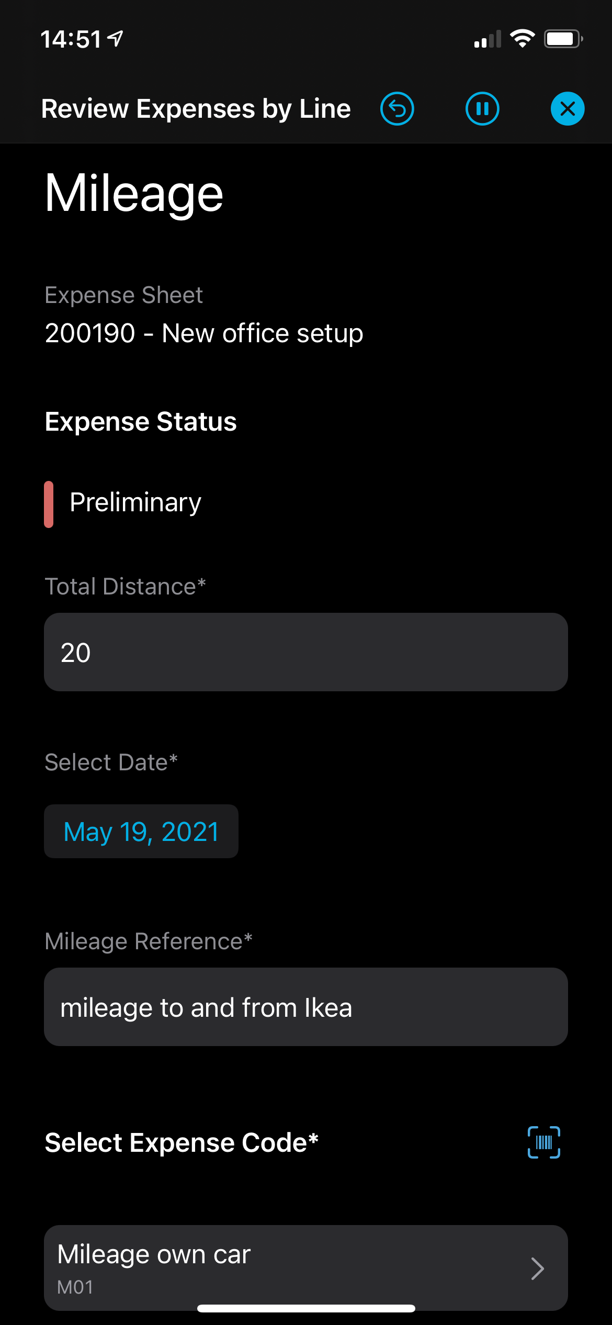Image resolution: width=612 pixels, height=1325 pixels.
Task: Expand the Mileage own car chevron
Action: coord(537,1268)
